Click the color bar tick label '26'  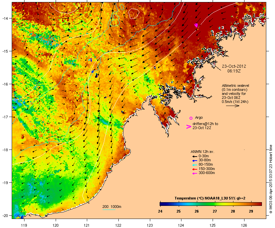coord(197,211)
